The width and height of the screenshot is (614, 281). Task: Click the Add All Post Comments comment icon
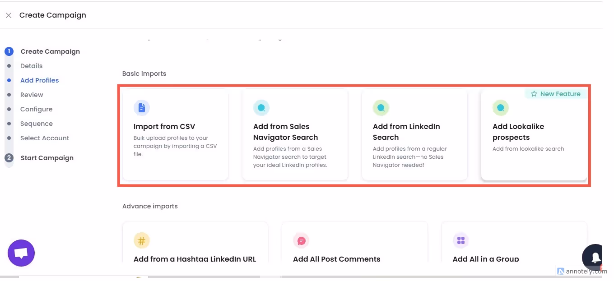[x=301, y=240]
